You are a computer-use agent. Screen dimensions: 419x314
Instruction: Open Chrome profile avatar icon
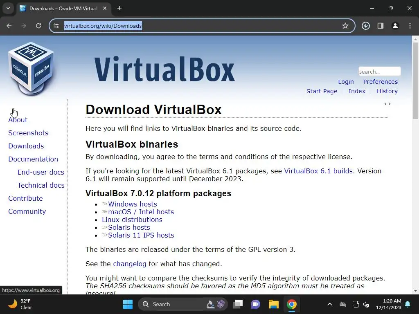(395, 26)
